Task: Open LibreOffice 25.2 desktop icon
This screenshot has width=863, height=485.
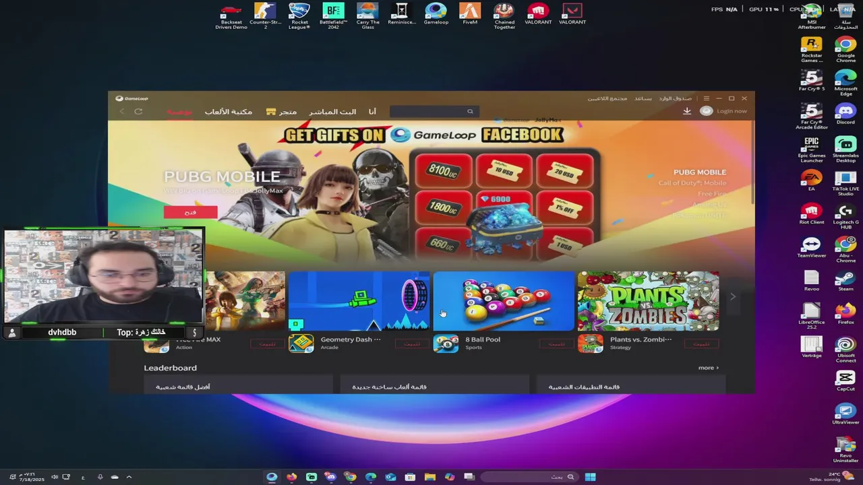Action: pos(812,317)
